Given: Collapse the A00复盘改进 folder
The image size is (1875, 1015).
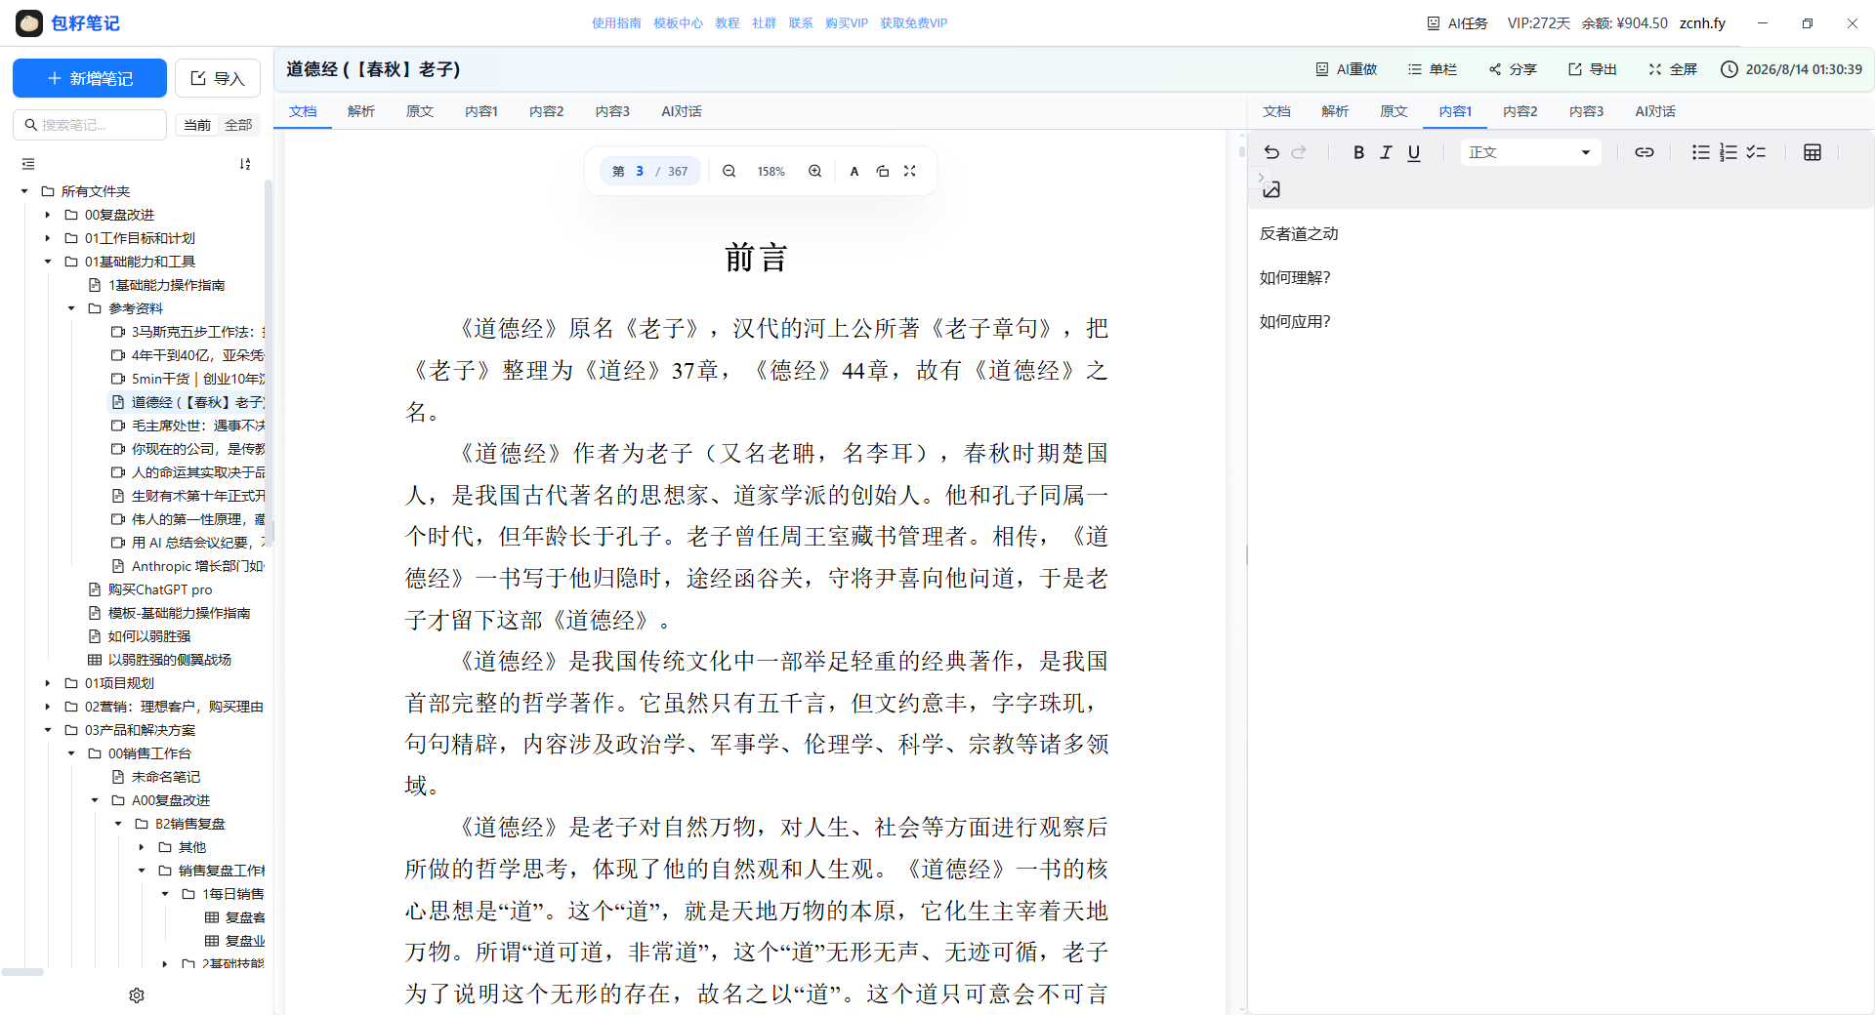Looking at the screenshot, I should [95, 800].
